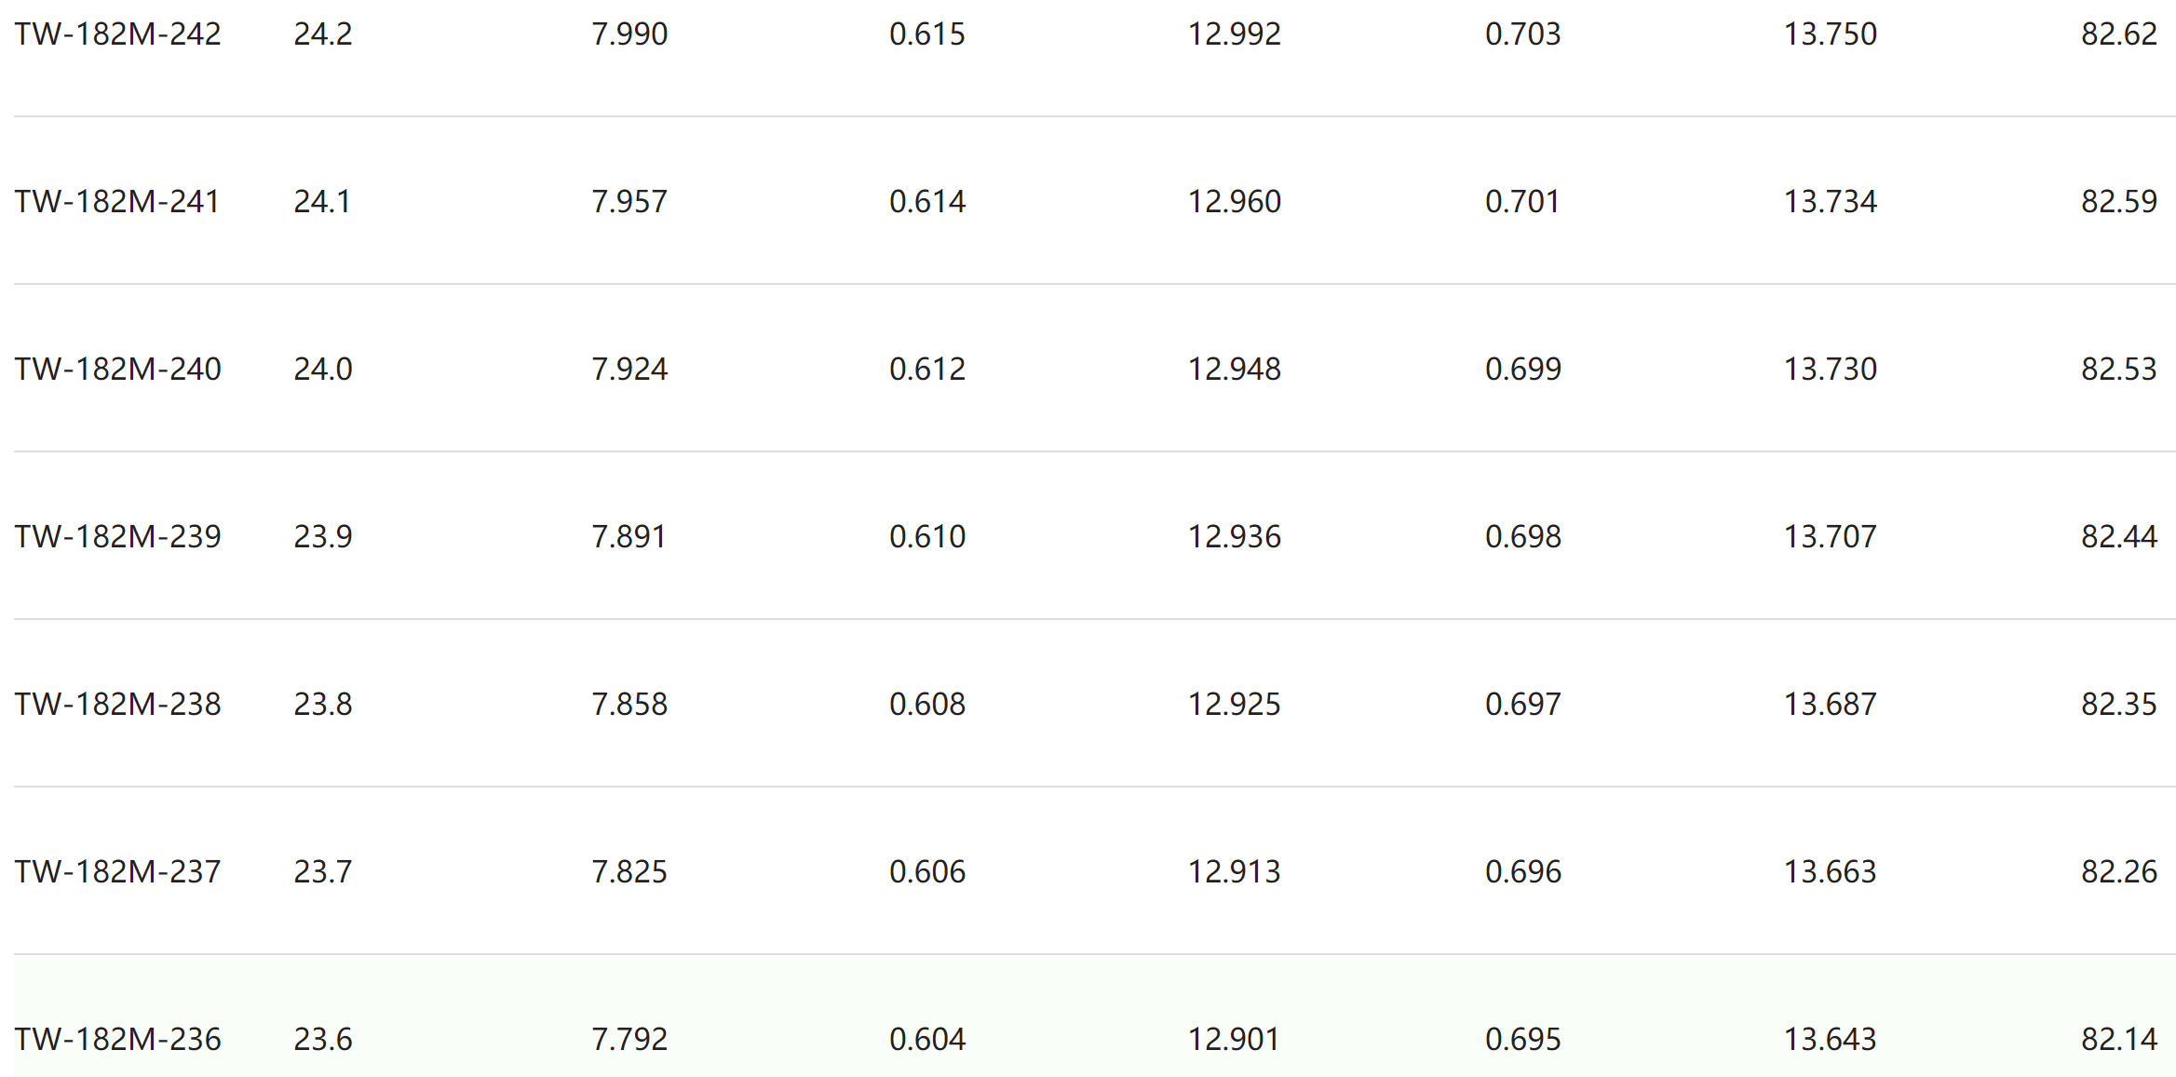Click the 12.913 value
The height and width of the screenshot is (1077, 2176).
(1234, 872)
